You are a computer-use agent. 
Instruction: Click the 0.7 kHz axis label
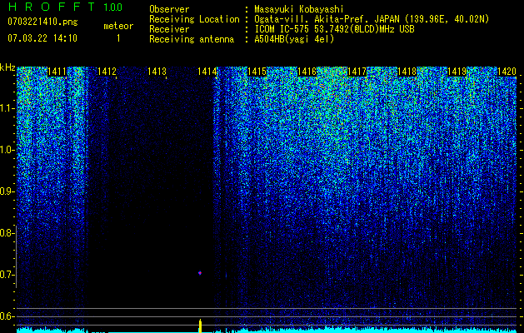[x=7, y=275]
